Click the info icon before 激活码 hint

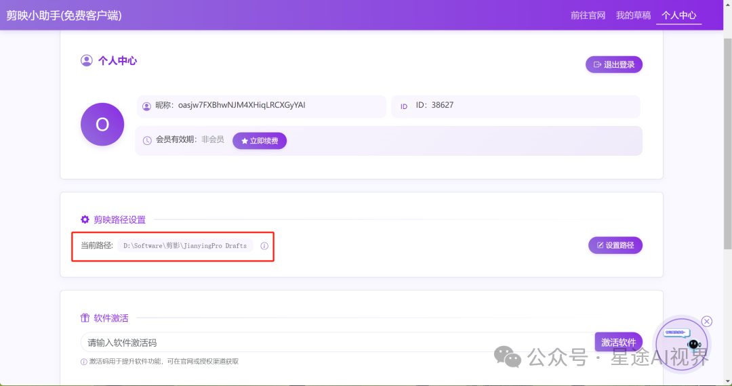pyautogui.click(x=84, y=362)
